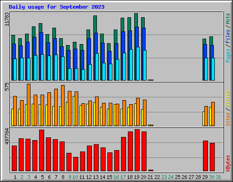
Task: Click the yellow sites bar for day 1
Action: 12,117
